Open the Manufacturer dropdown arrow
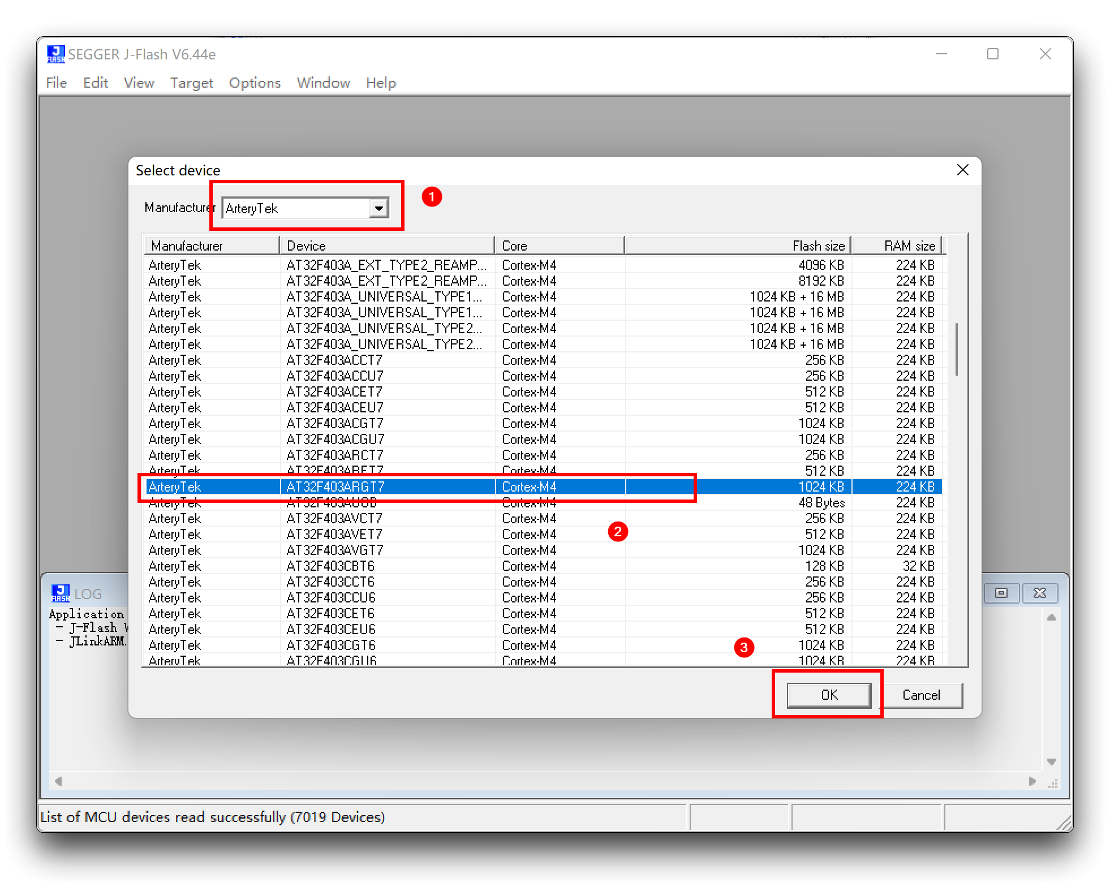 point(378,208)
